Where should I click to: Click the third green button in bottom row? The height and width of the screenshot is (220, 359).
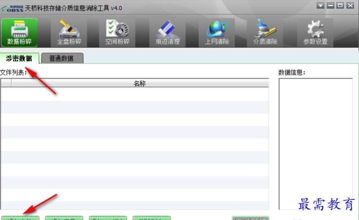[108, 218]
